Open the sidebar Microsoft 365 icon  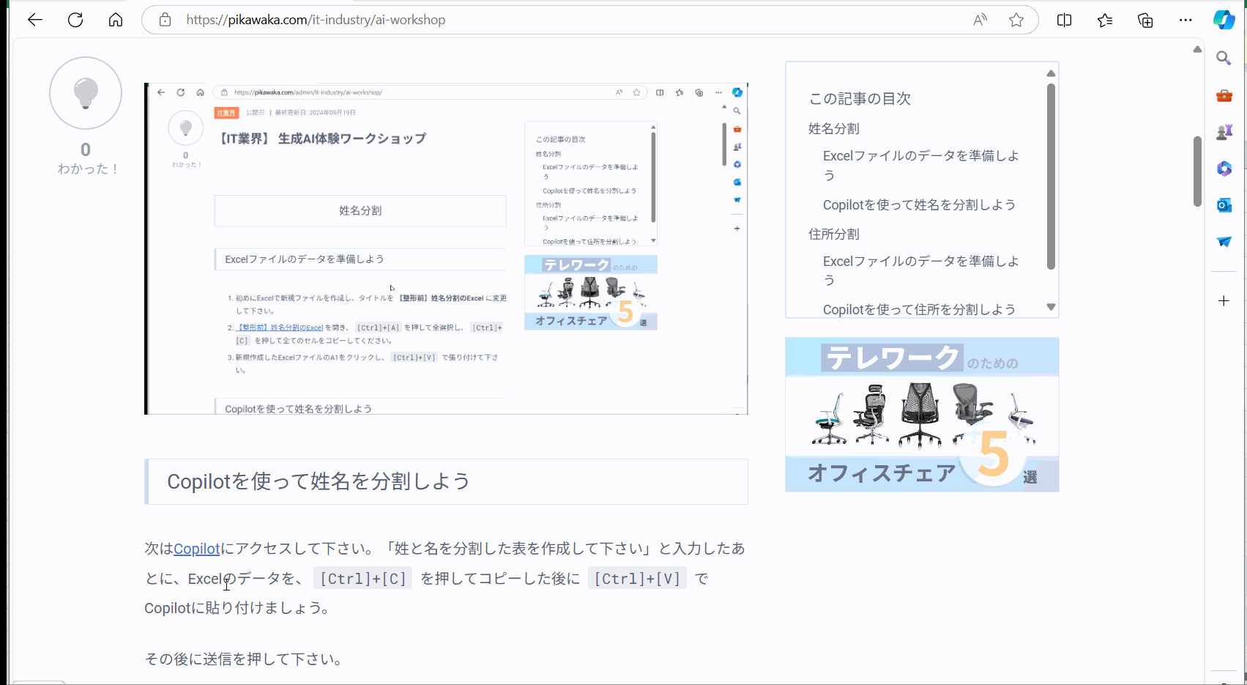pos(1224,169)
